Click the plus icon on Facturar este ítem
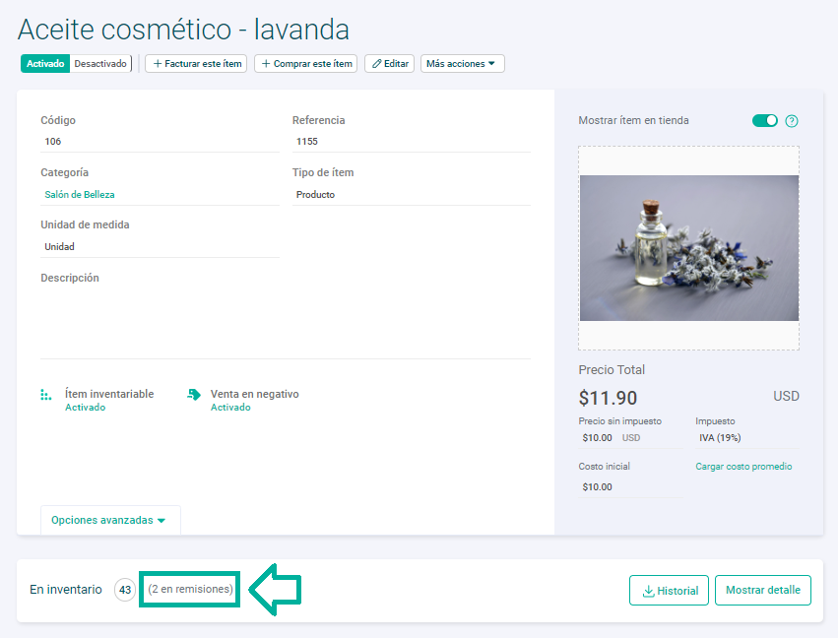 (x=157, y=63)
